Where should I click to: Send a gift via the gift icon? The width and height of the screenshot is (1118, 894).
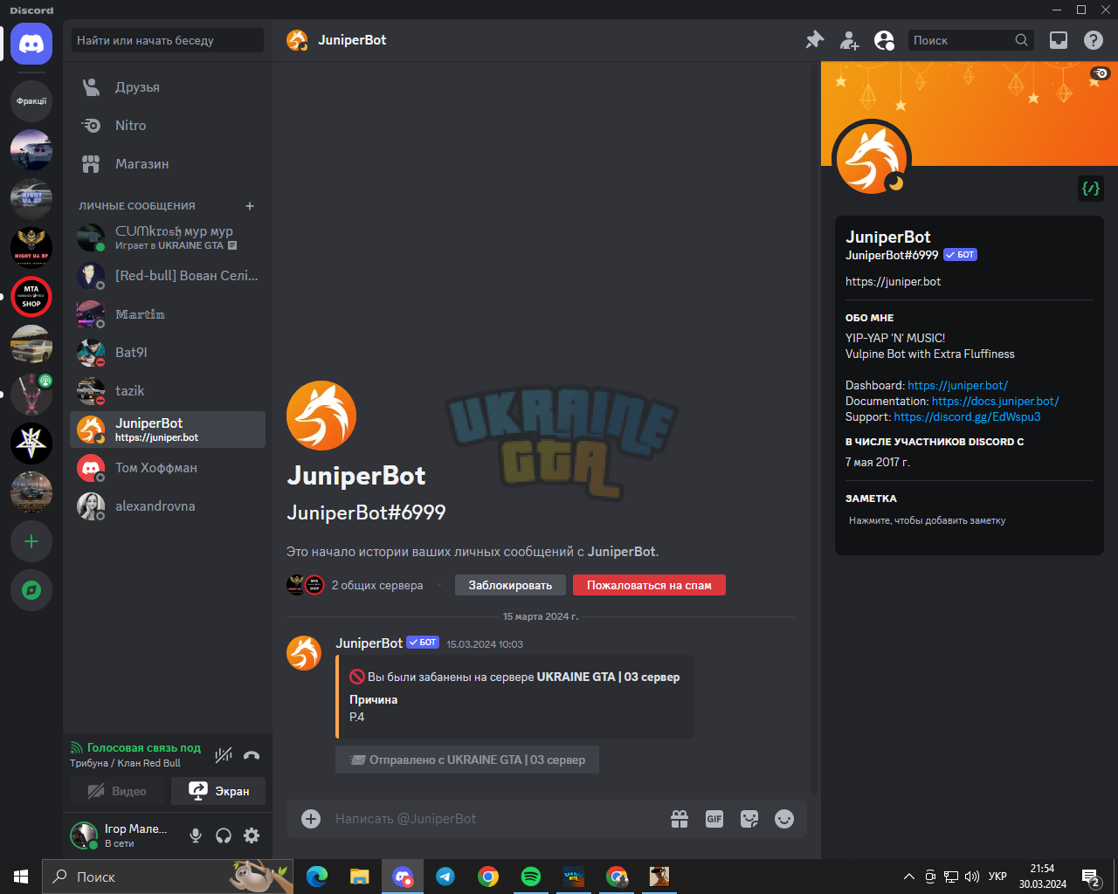tap(680, 819)
